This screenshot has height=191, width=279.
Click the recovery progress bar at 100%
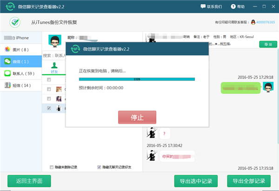137,79
